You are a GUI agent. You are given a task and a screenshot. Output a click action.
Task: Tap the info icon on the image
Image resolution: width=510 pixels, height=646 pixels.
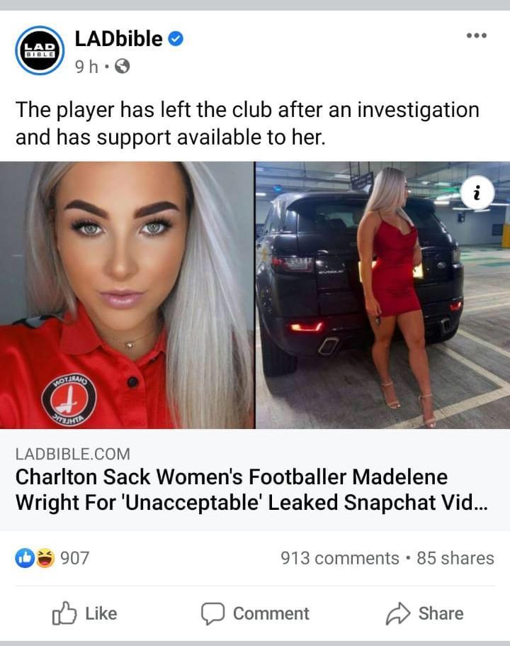pos(477,193)
